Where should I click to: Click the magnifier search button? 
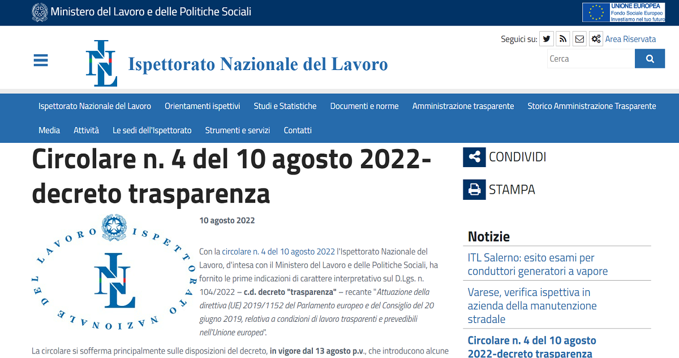pyautogui.click(x=650, y=59)
